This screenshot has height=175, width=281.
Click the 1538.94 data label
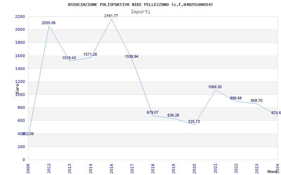tap(131, 56)
